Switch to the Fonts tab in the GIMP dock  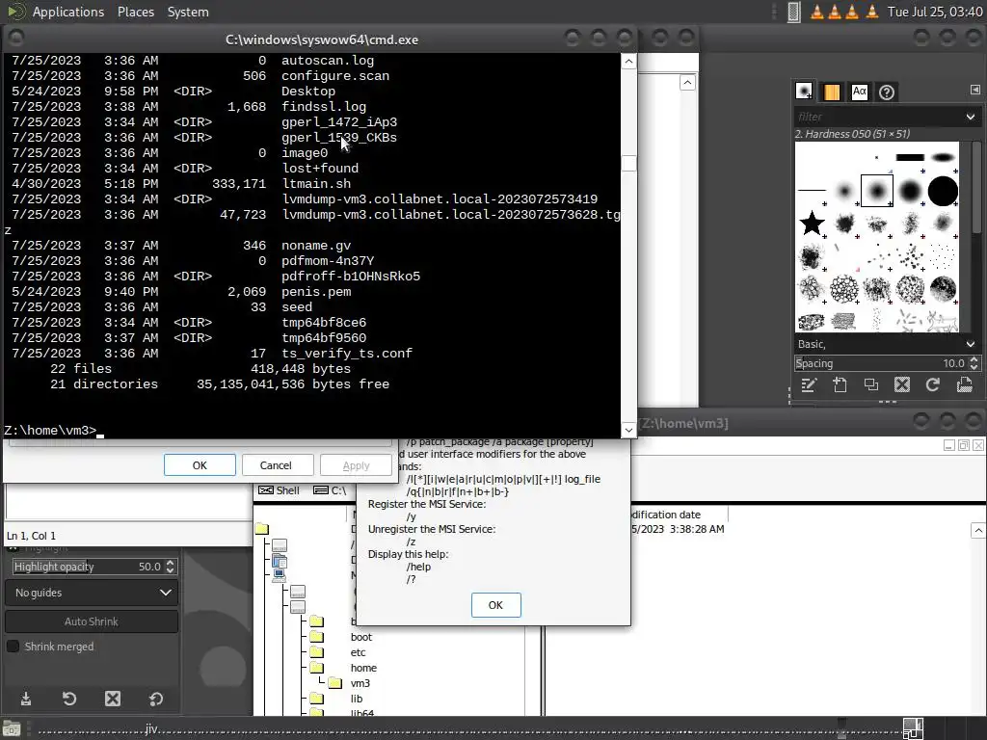[x=859, y=92]
